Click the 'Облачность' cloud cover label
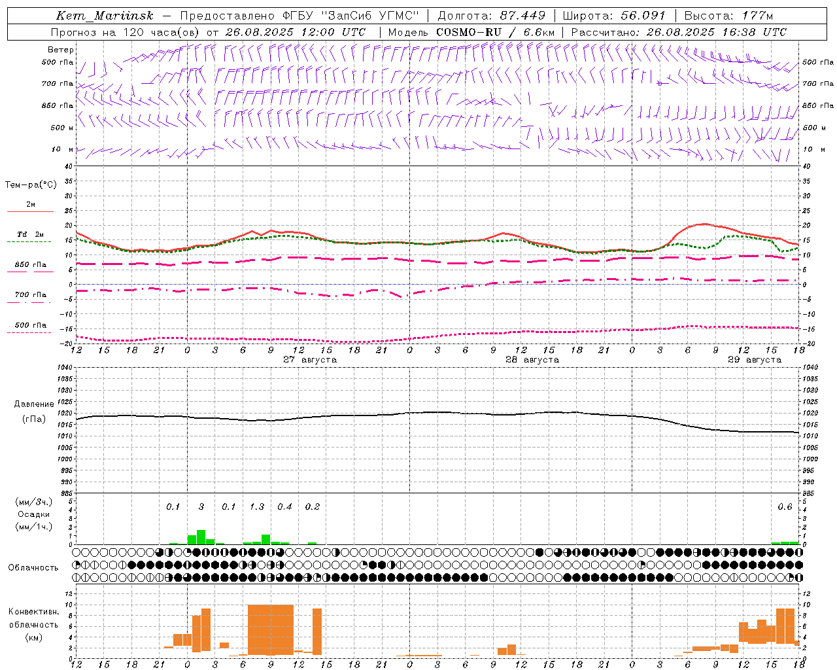Image resolution: width=837 pixels, height=670 pixels. [33, 568]
